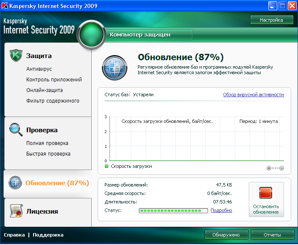This screenshot has height=245, width=298.
Task: Click the globe icon in Update sidebar
Action: (15, 183)
